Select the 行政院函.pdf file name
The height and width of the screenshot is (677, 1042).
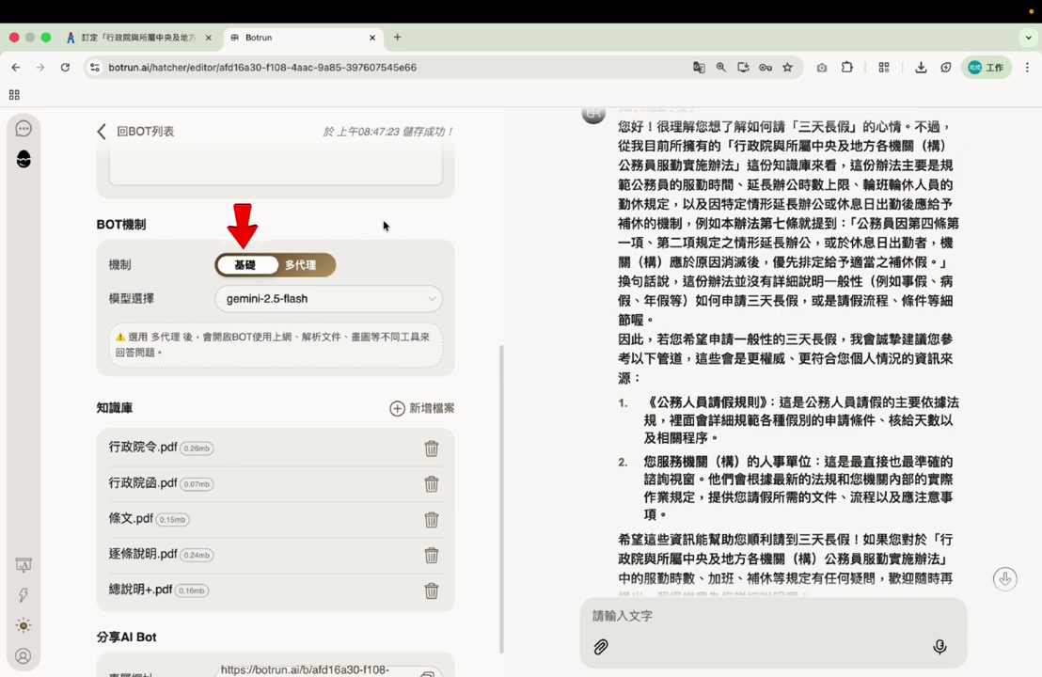tap(143, 483)
